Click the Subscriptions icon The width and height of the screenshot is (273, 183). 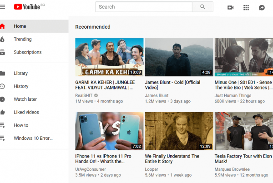(x=2, y=52)
